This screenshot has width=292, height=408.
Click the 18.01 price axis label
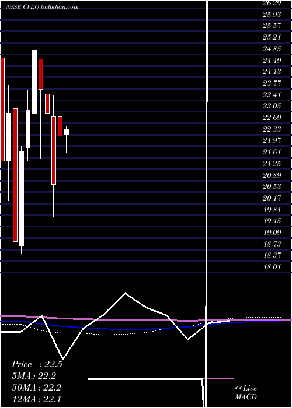pos(272,267)
